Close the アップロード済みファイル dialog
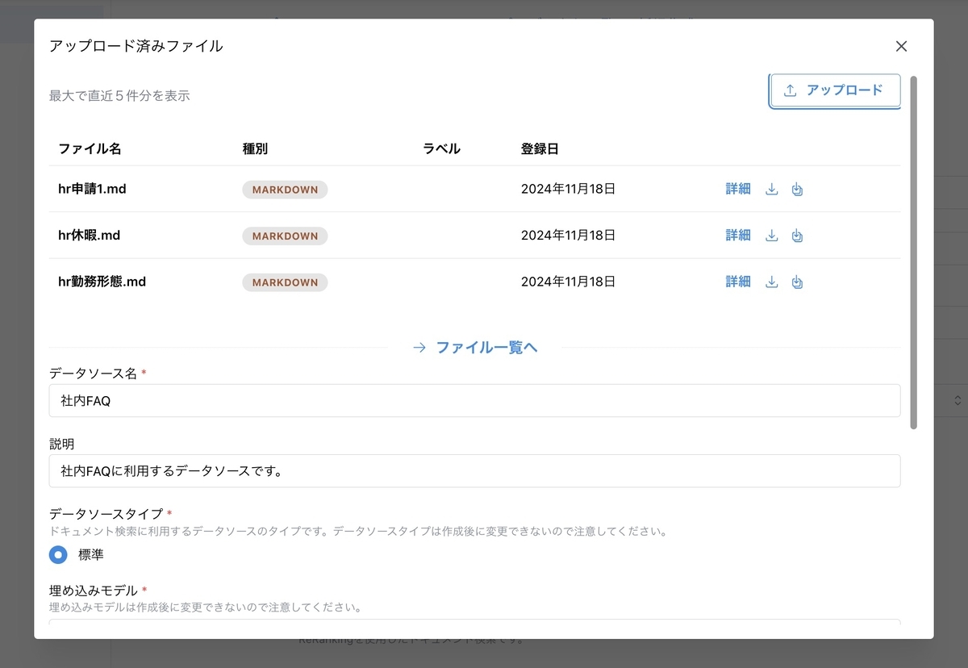Viewport: 968px width, 668px height. [x=902, y=46]
